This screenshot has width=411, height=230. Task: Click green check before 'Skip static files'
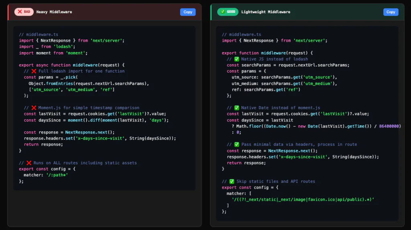click(232, 182)
